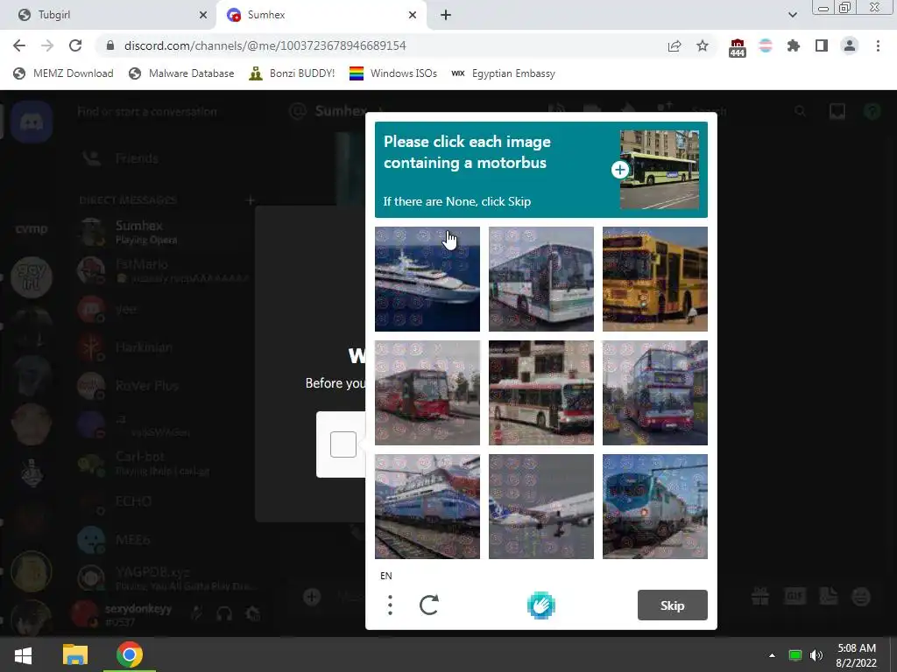This screenshot has width=897, height=672.
Task: Select the red bus image tile
Action: click(427, 393)
